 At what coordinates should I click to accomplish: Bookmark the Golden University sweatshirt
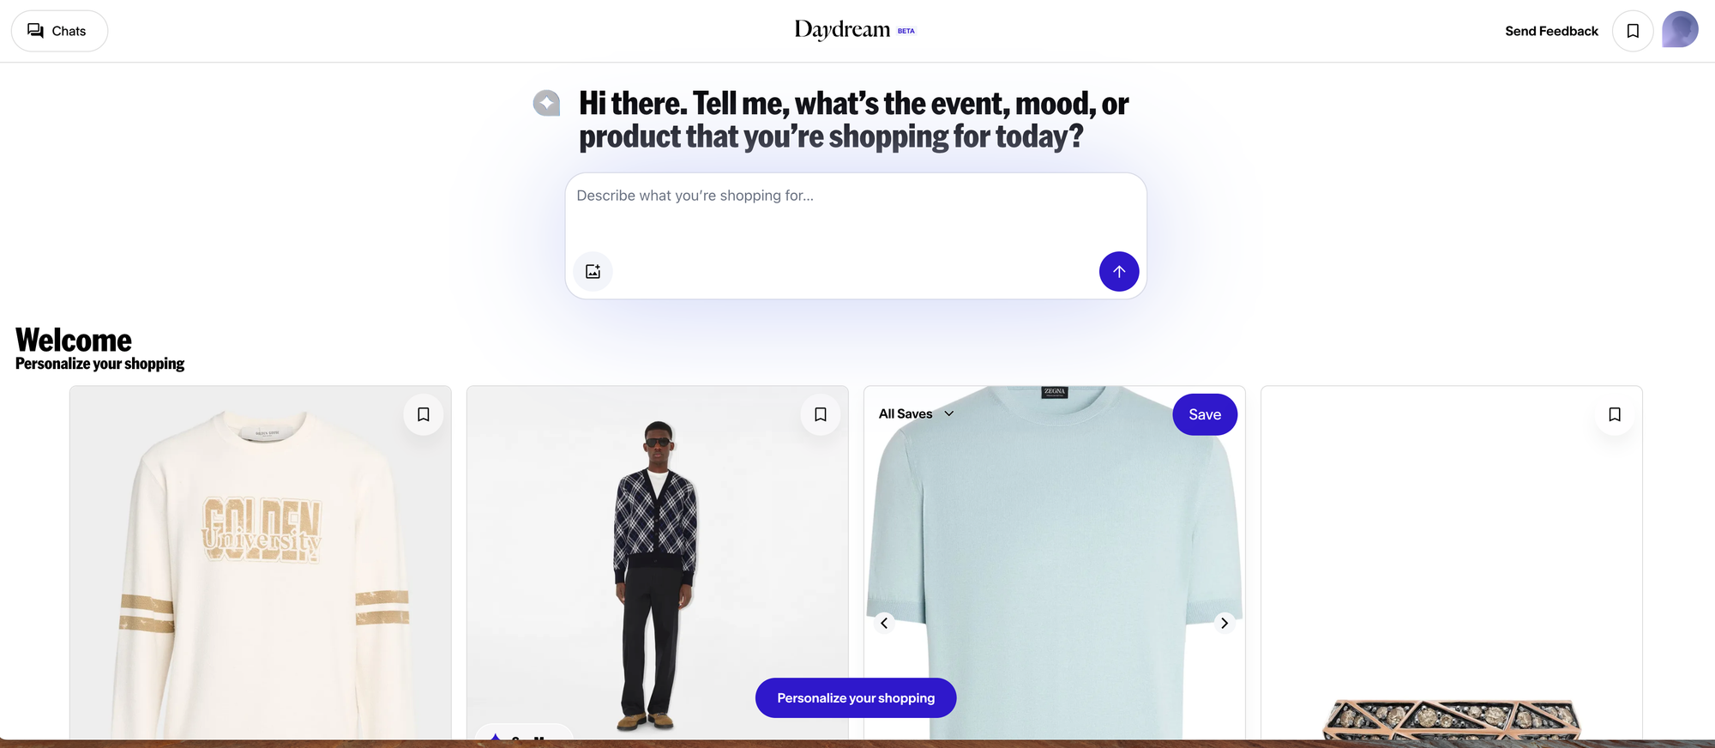click(x=424, y=414)
